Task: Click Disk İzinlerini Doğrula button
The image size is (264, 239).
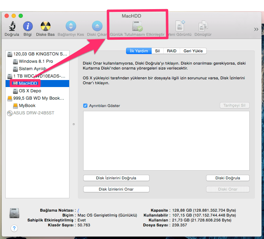Action: tap(116, 178)
